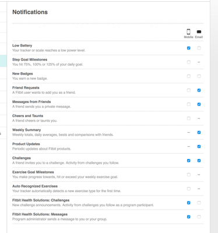Viewport: 218px width, 233px height.
Task: Click the Cheers and Taunts label
Action: point(28,116)
